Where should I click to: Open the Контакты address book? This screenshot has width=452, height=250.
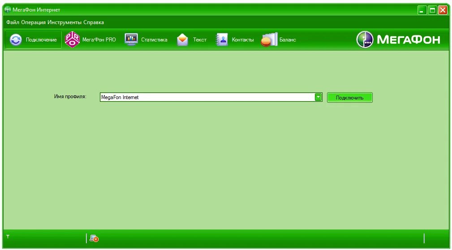pos(235,40)
